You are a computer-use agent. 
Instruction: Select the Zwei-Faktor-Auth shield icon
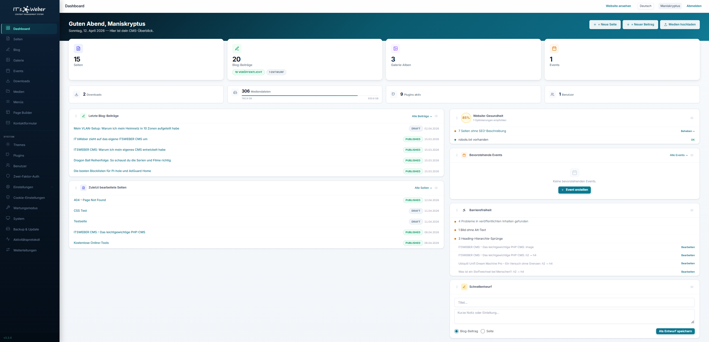(8, 176)
